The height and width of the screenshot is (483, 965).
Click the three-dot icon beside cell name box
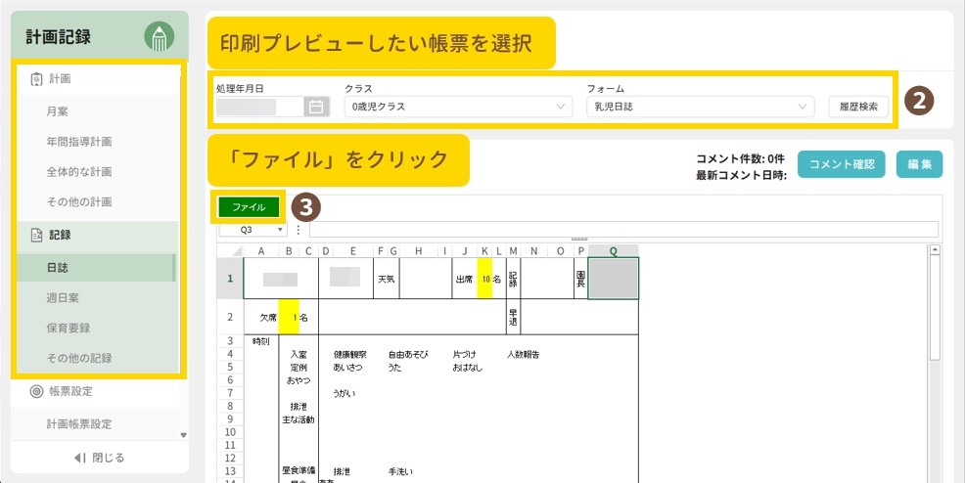click(x=299, y=230)
